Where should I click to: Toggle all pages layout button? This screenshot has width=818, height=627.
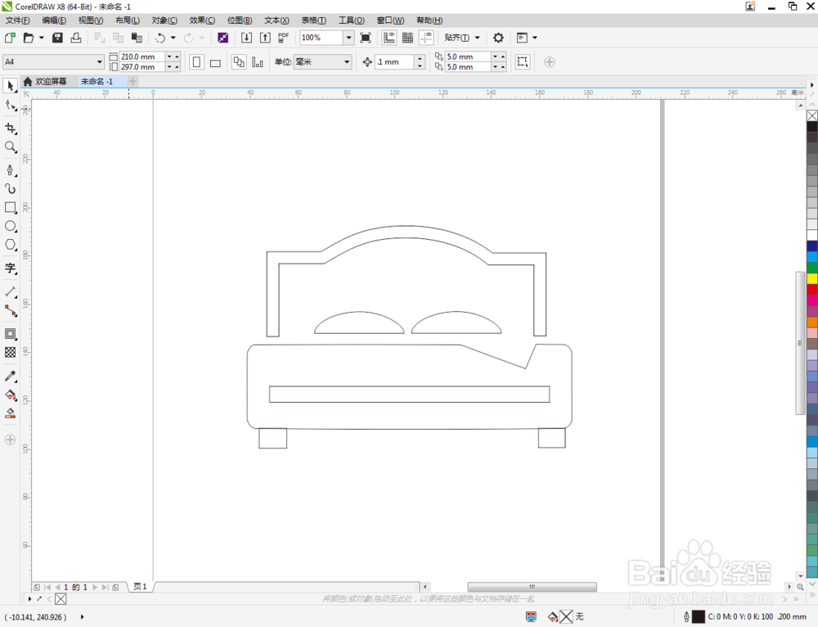[x=239, y=62]
